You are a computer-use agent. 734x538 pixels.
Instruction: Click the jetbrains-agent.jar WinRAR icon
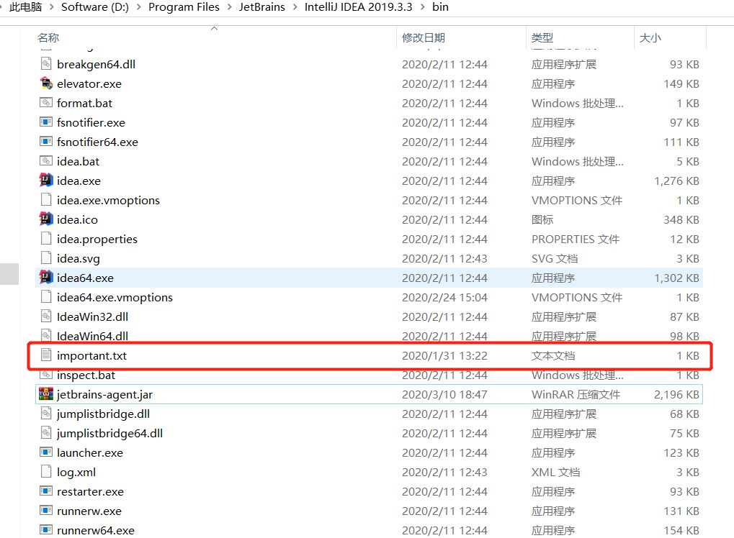coord(46,394)
